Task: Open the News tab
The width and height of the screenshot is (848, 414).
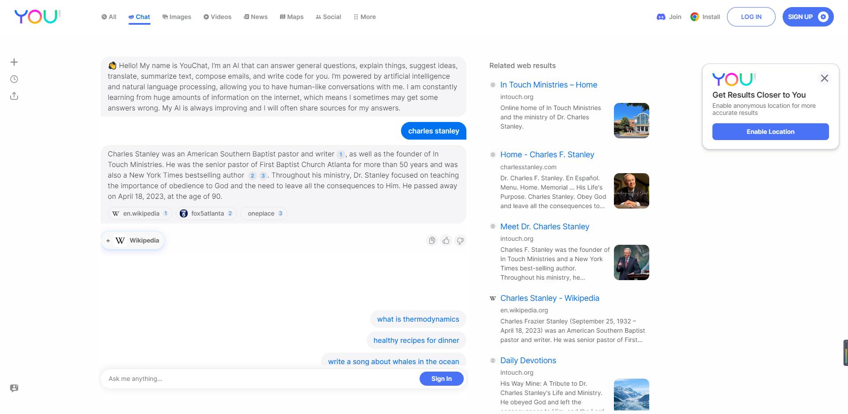Action: 255,17
